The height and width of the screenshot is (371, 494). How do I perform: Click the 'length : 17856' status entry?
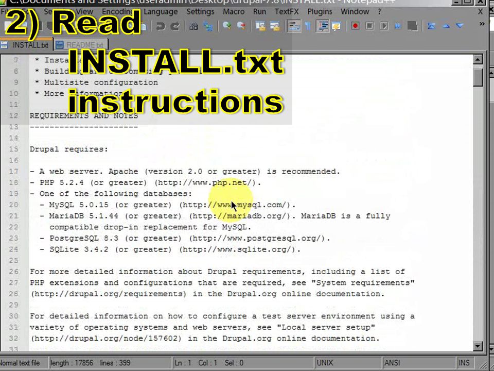pos(73,363)
